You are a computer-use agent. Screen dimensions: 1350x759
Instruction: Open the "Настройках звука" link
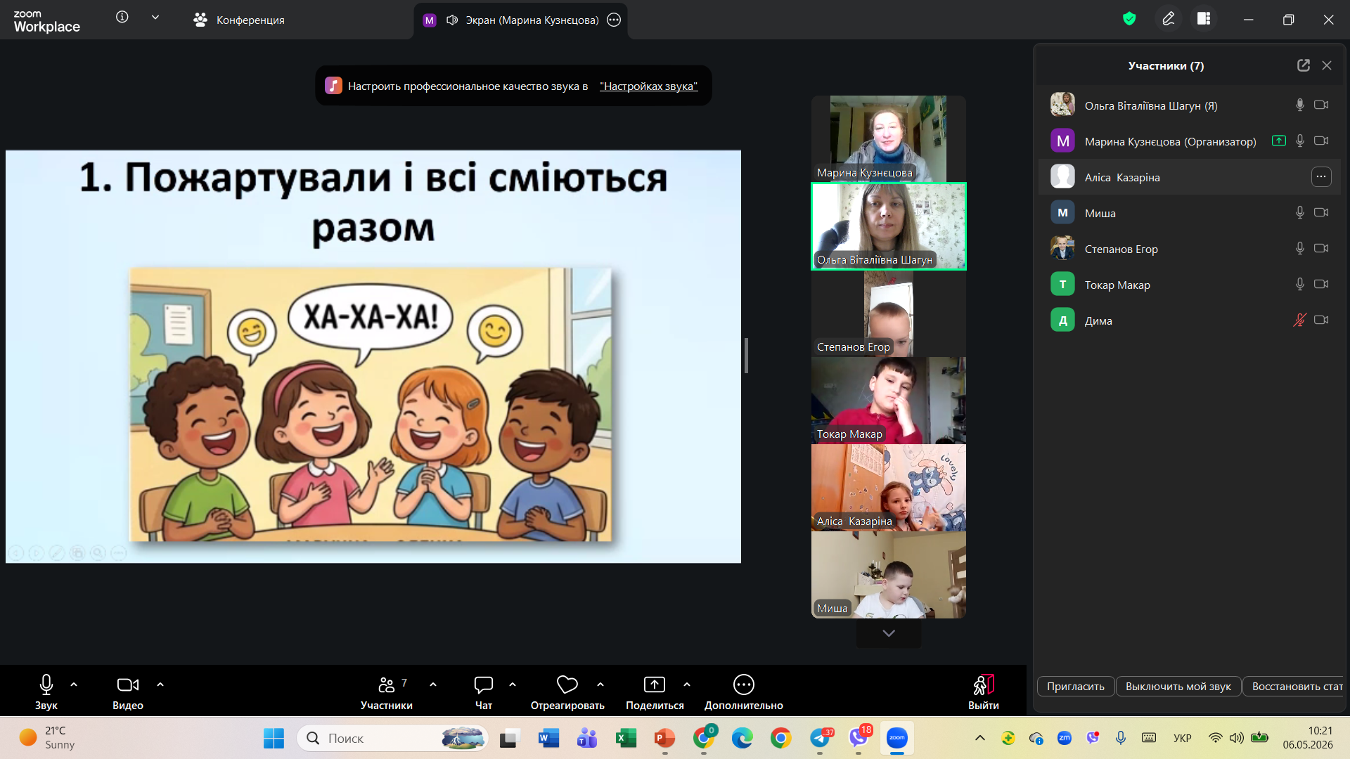pyautogui.click(x=648, y=86)
